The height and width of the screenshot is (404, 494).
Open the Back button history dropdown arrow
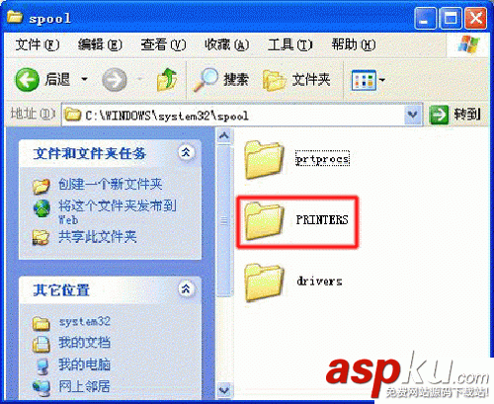84,79
